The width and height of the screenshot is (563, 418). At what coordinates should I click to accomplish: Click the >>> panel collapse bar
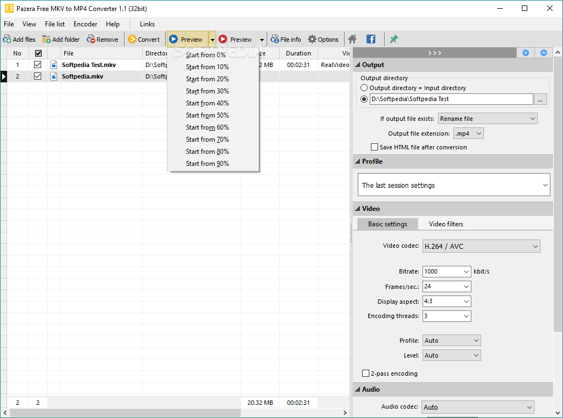coord(435,53)
